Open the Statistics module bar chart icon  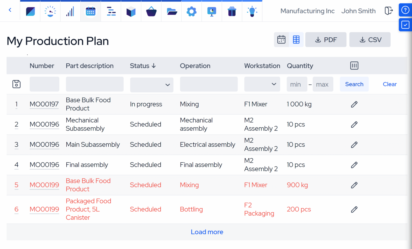pyautogui.click(x=70, y=11)
